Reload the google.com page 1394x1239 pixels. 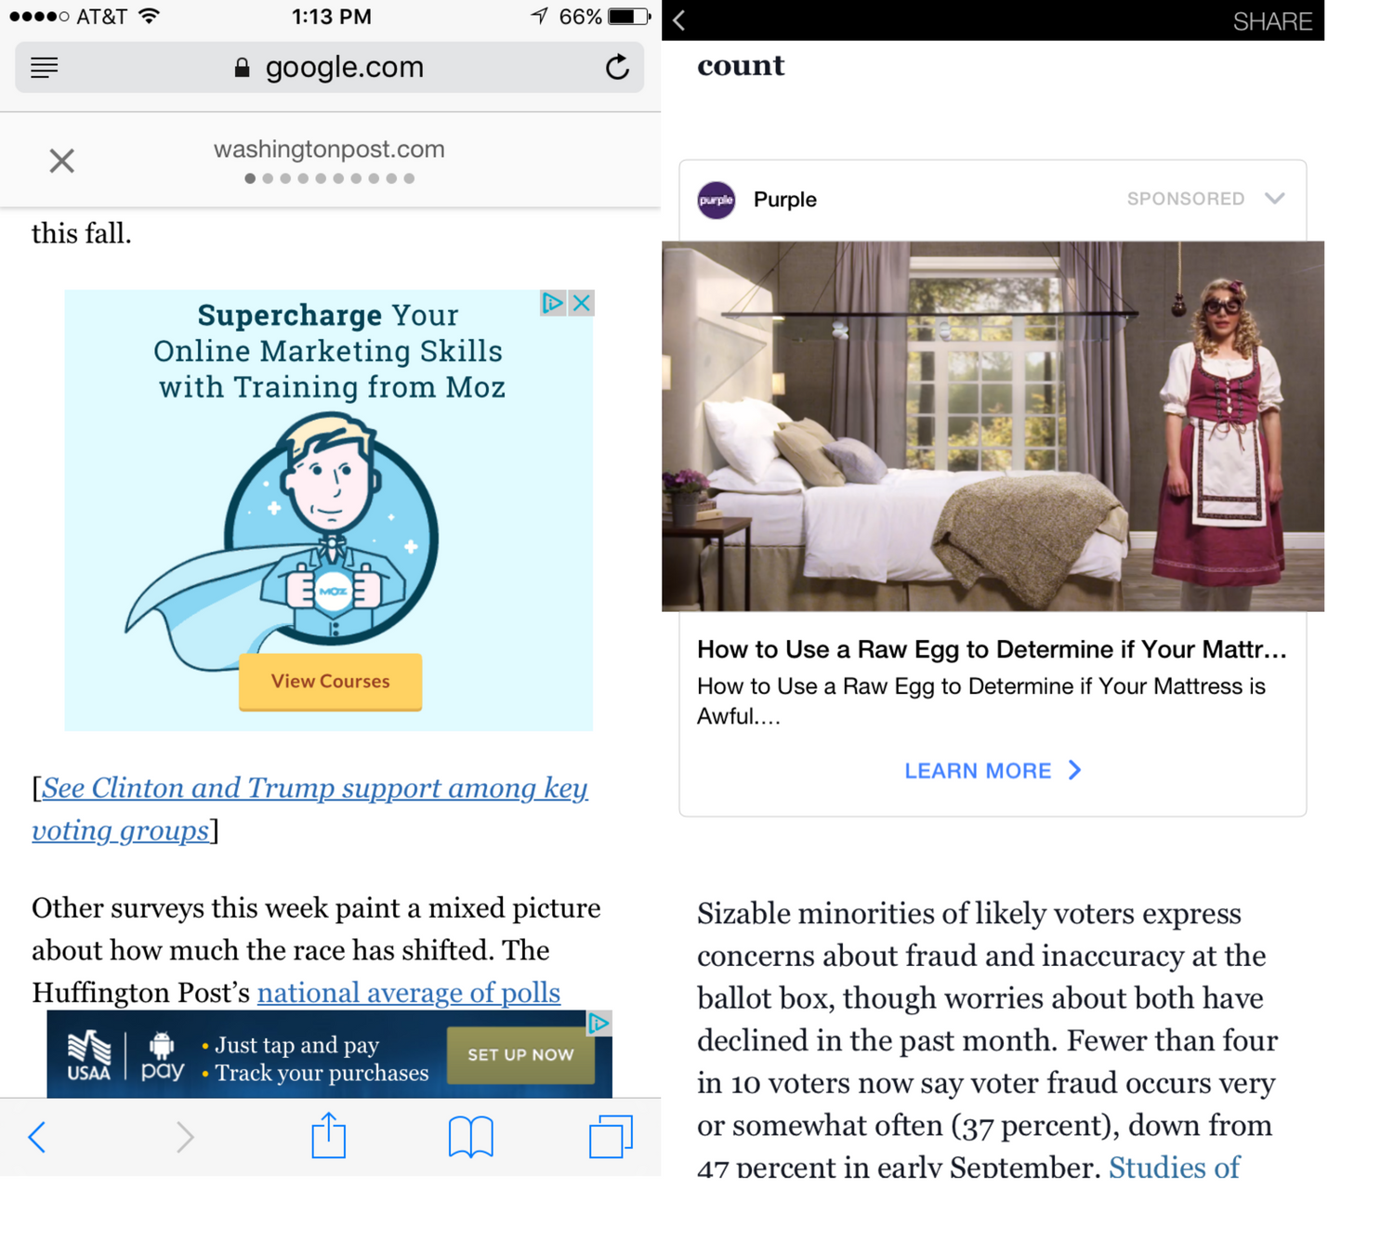[617, 67]
